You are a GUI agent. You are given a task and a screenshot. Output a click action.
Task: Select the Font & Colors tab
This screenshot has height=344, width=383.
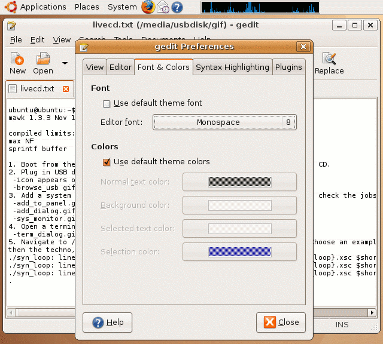pos(163,67)
